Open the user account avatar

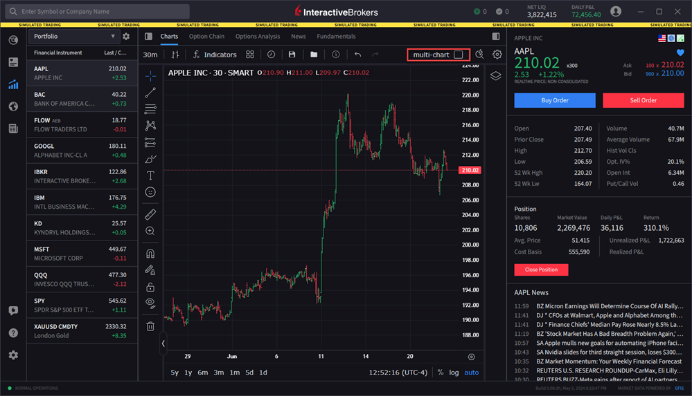coord(616,12)
